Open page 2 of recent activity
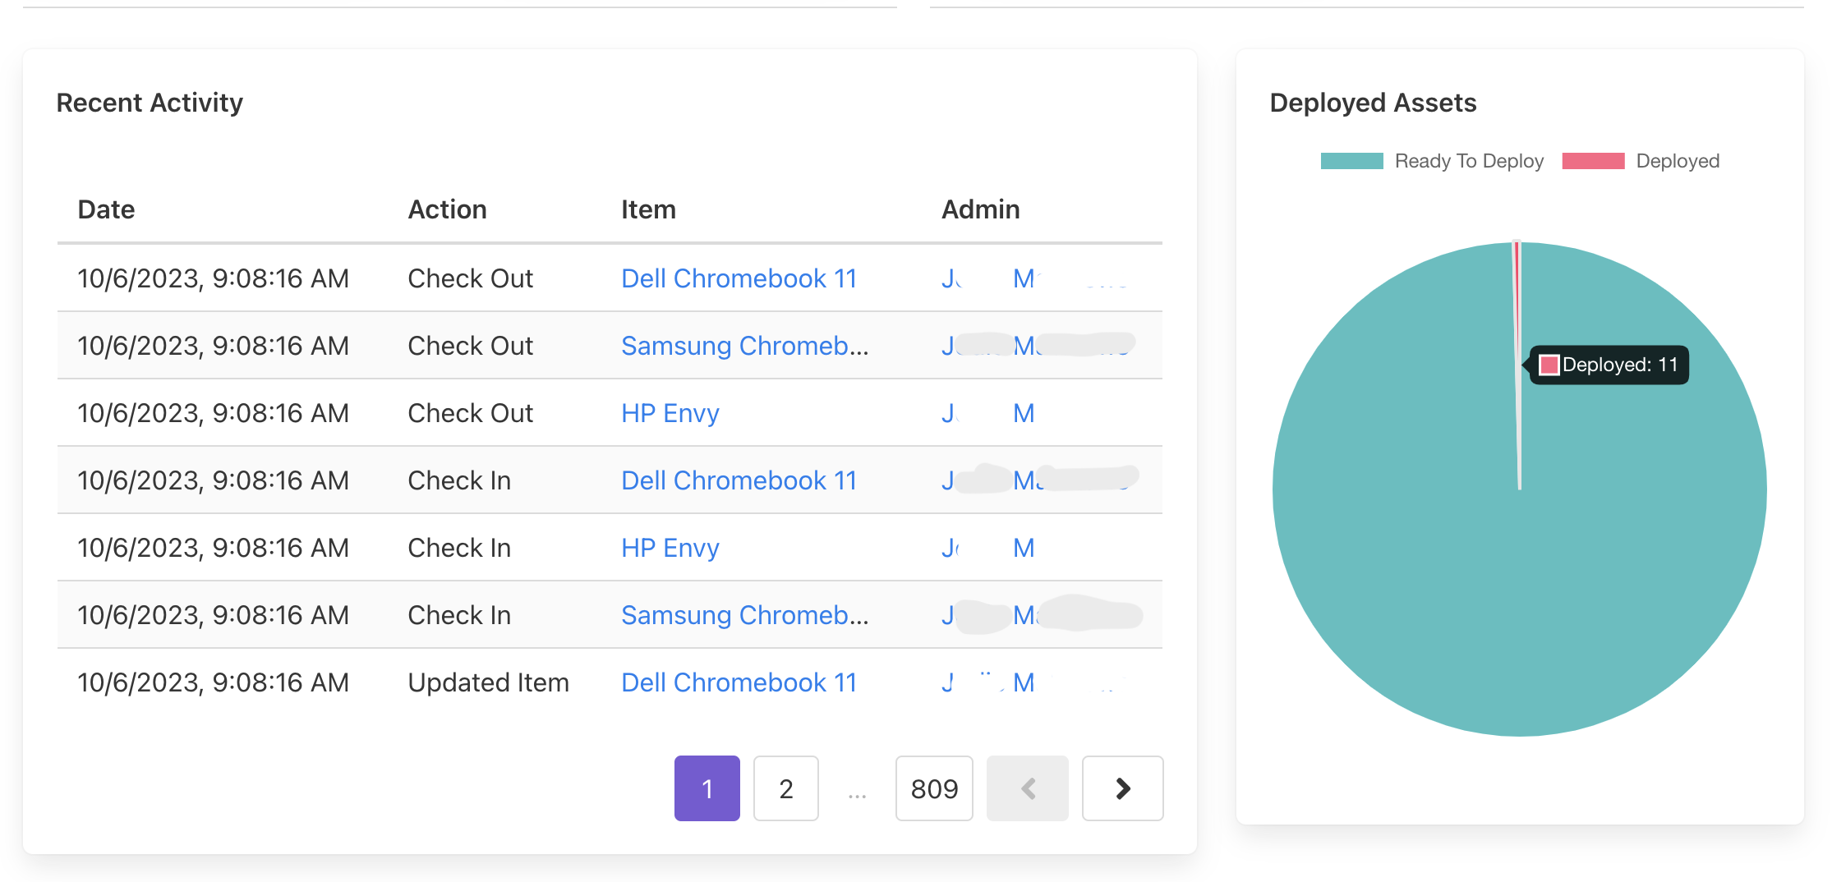The image size is (1832, 882). (x=785, y=788)
